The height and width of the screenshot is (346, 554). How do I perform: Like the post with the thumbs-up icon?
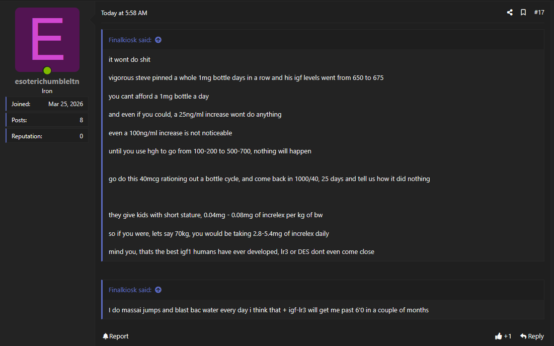point(499,336)
